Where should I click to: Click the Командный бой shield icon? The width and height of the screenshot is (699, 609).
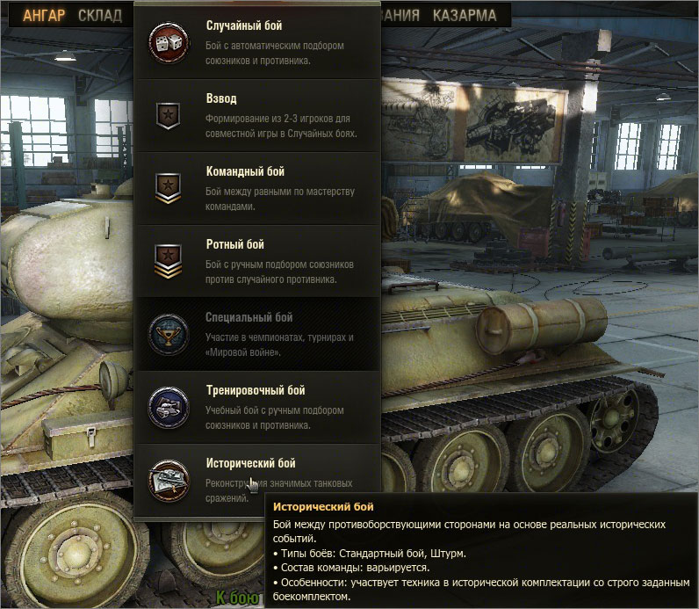(168, 188)
